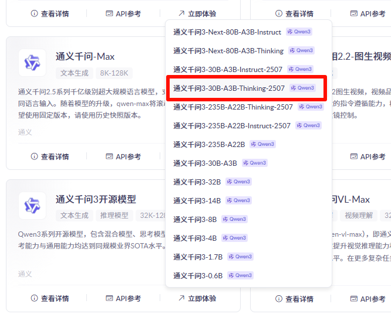Click the 推理模型 tag

coord(114,215)
